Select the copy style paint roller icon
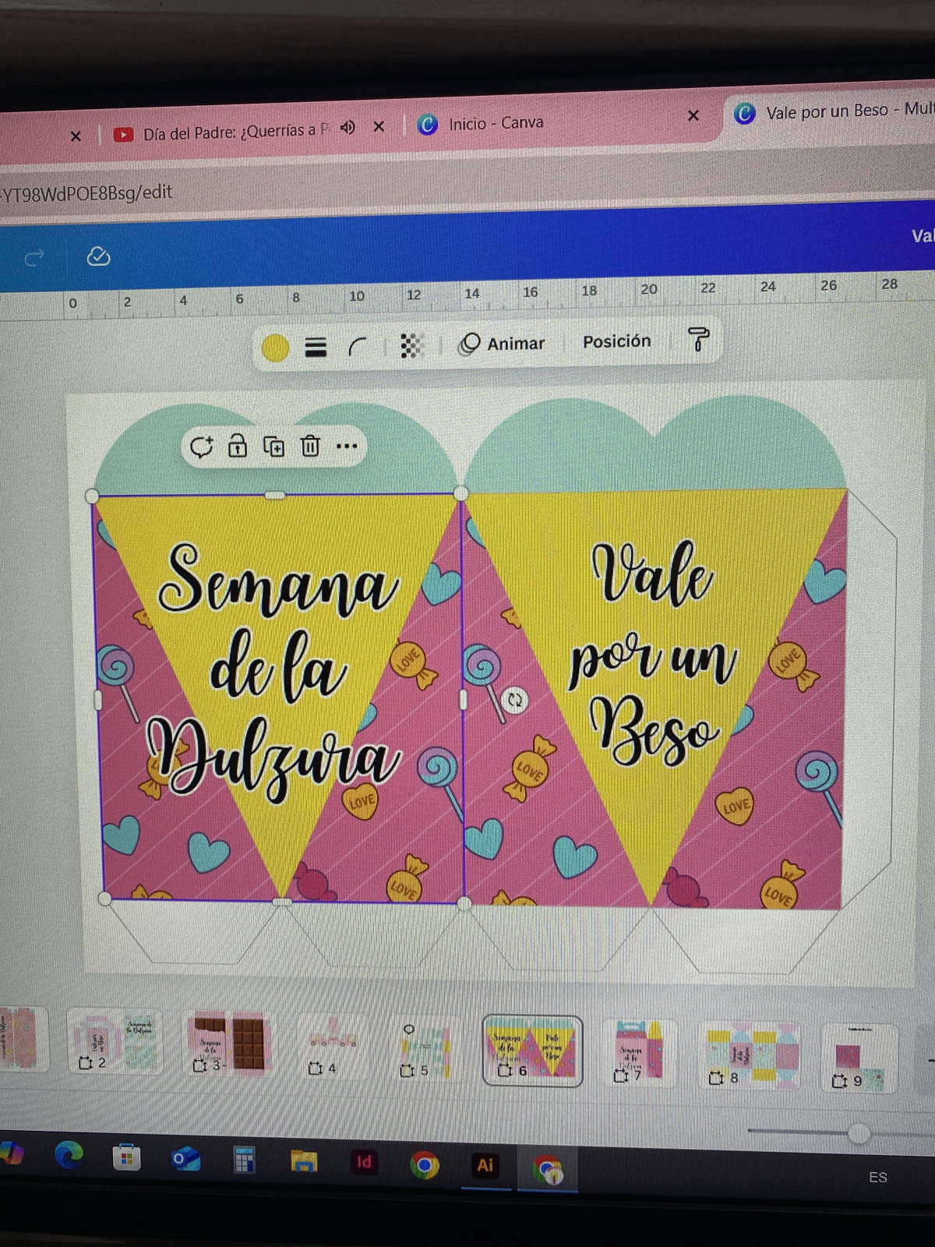Image resolution: width=935 pixels, height=1247 pixels. coord(698,339)
